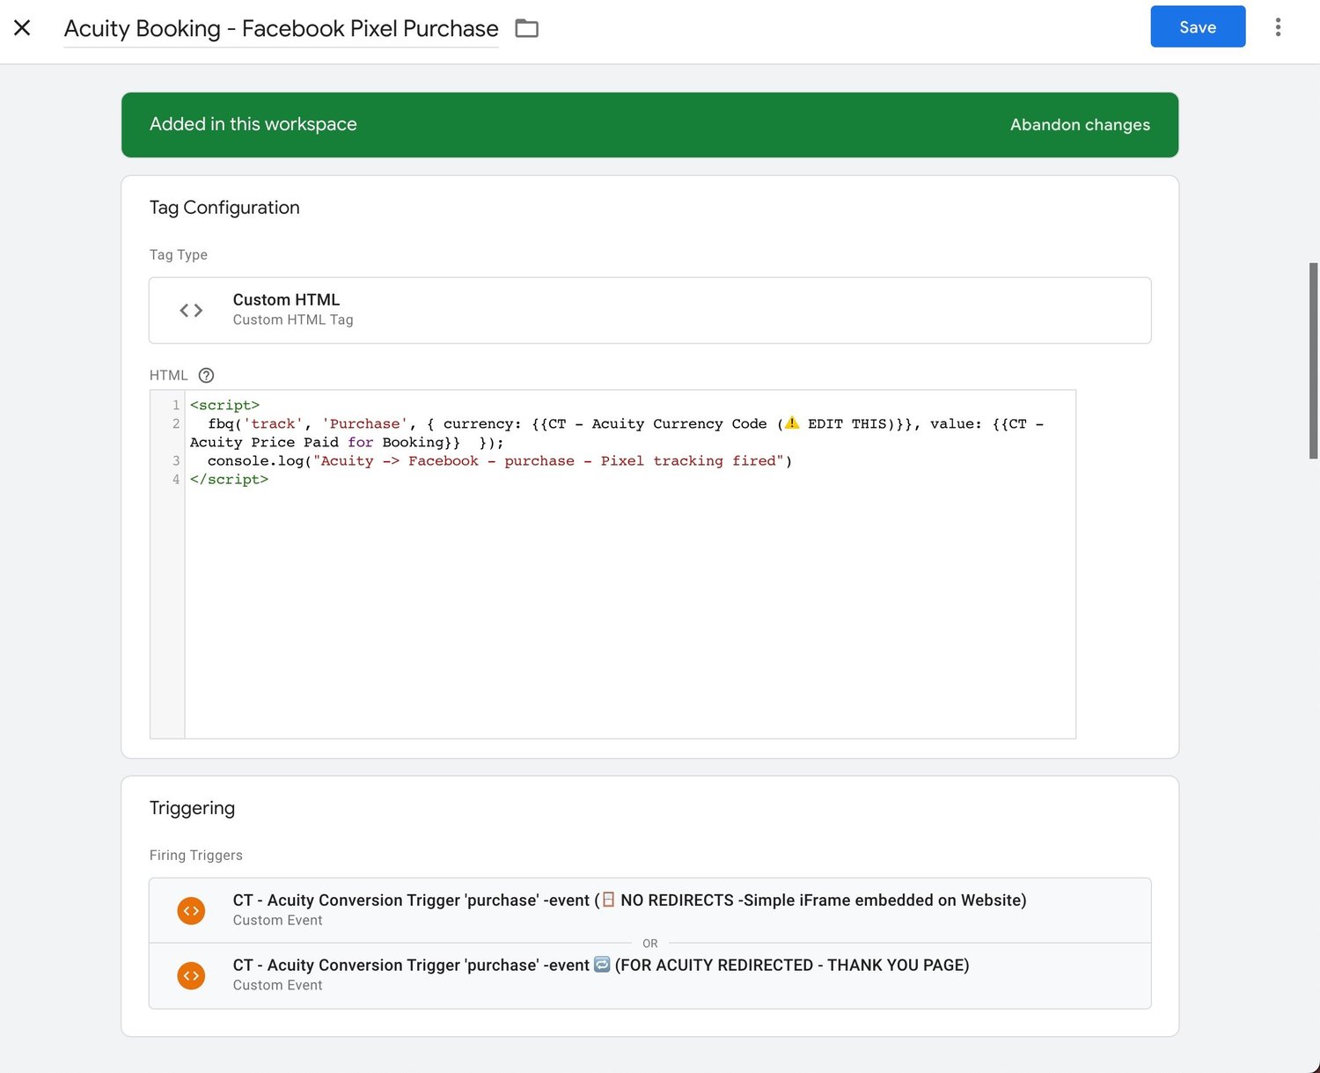Click the warning emoji in the code
The height and width of the screenshot is (1073, 1320).
(x=792, y=423)
